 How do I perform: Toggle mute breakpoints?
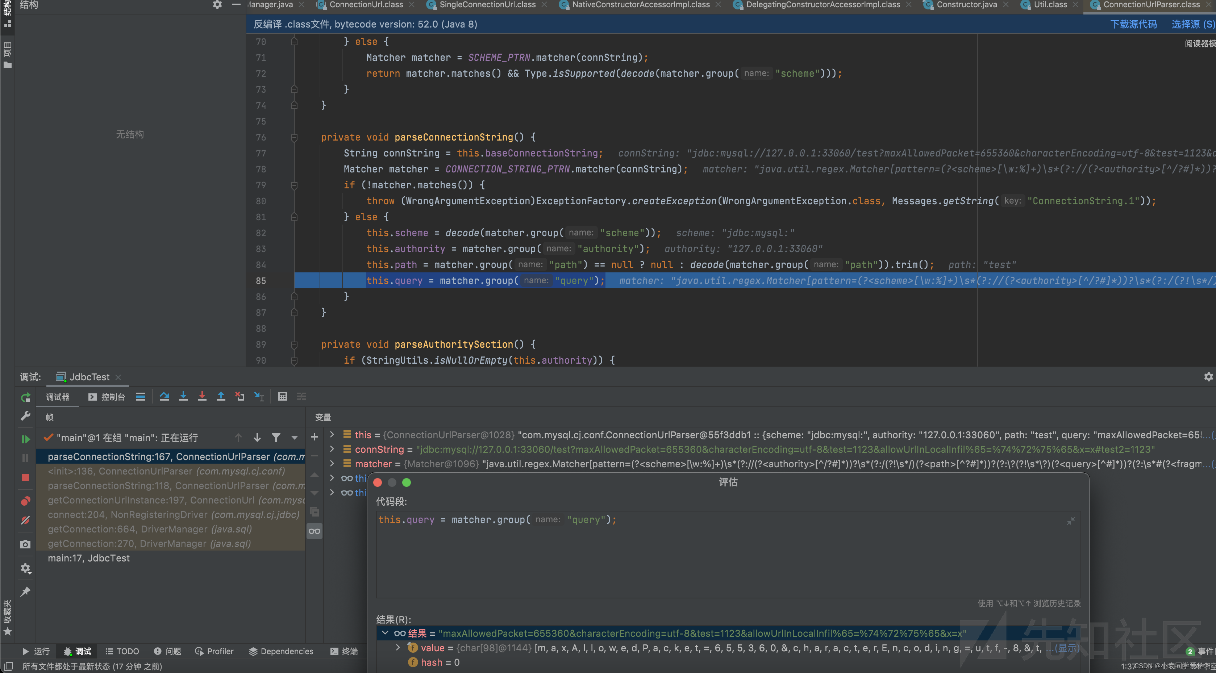25,520
